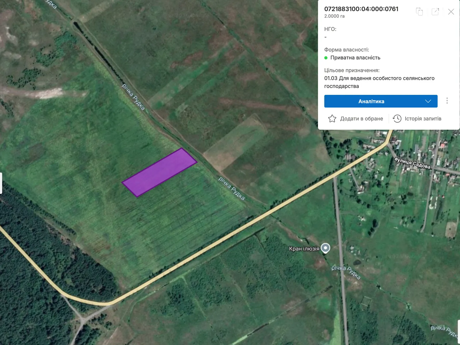Screen dimensions: 460x345
Task: Click the left edge panel handle
Action: (x=1, y=183)
